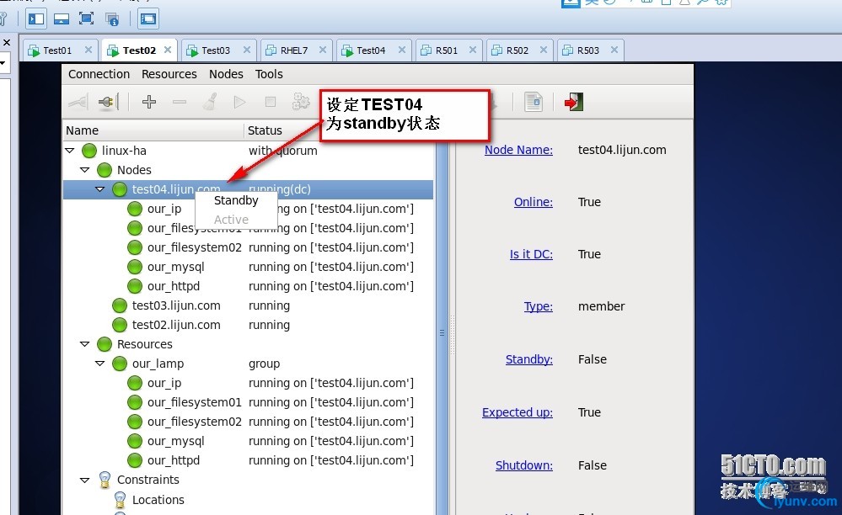Click the Shutdown: link
The width and height of the screenshot is (842, 515).
[x=524, y=465]
